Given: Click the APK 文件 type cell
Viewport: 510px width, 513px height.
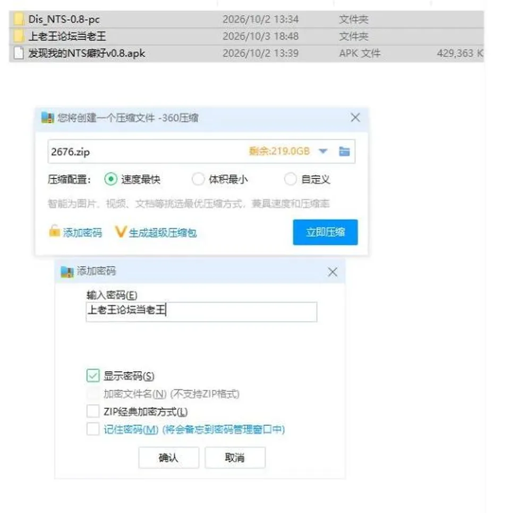Looking at the screenshot, I should [x=360, y=53].
